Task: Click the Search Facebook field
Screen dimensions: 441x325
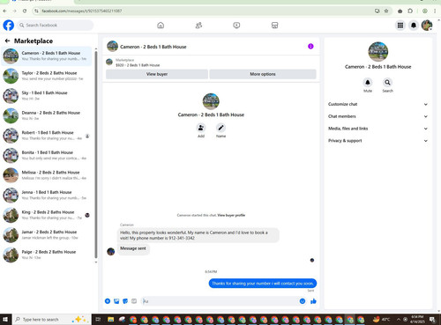Action: [x=55, y=26]
